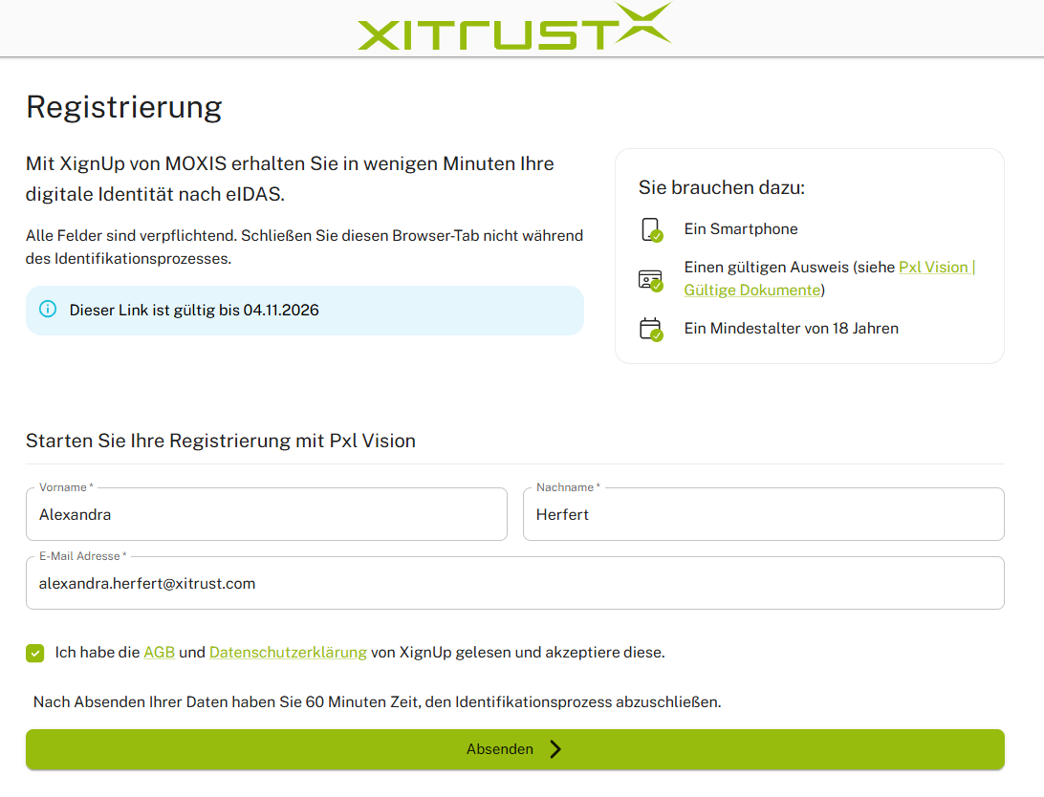The width and height of the screenshot is (1044, 797).
Task: Open the Datenschutzerklärung link
Action: click(x=288, y=652)
